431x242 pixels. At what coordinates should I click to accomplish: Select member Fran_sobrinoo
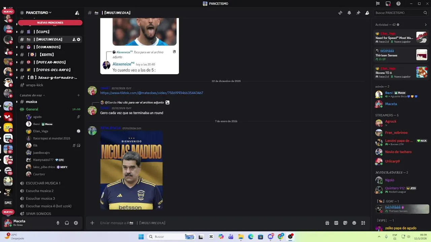401,132
